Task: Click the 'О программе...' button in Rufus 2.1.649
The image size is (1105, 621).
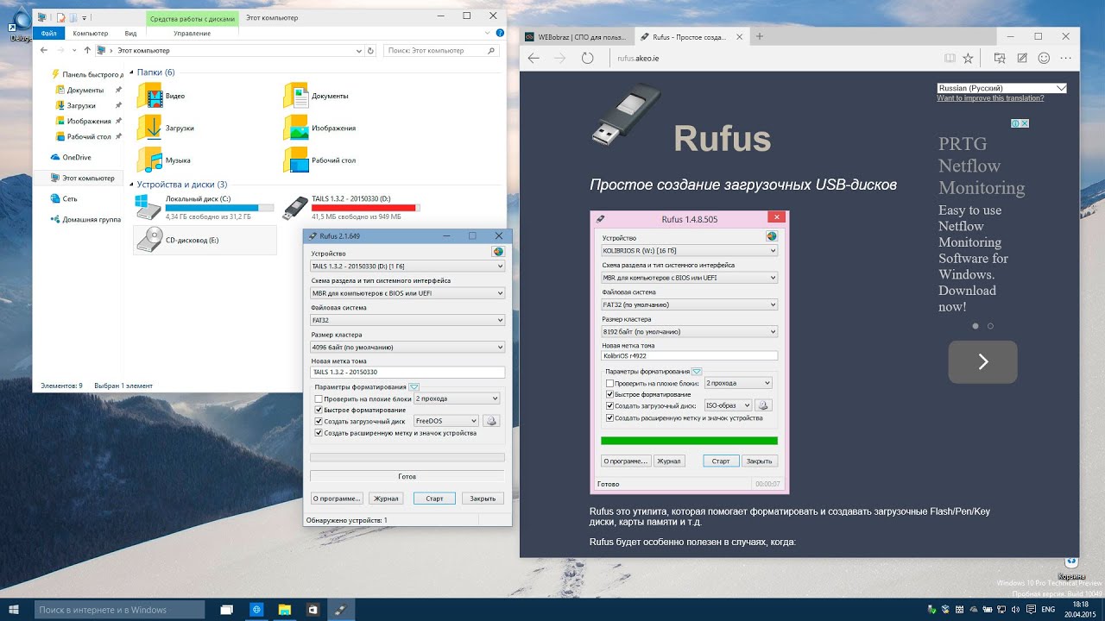Action: (337, 499)
